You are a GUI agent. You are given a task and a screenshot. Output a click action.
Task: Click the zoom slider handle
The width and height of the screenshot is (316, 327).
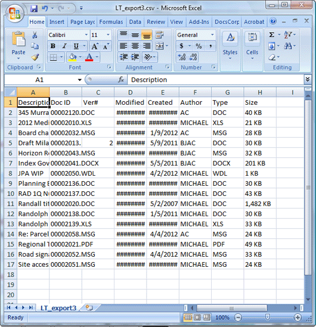coord(267,317)
